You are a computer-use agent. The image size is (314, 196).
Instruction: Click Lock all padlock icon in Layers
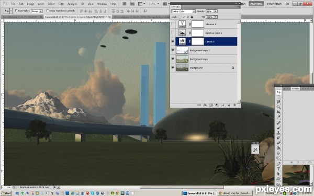click(x=192, y=17)
